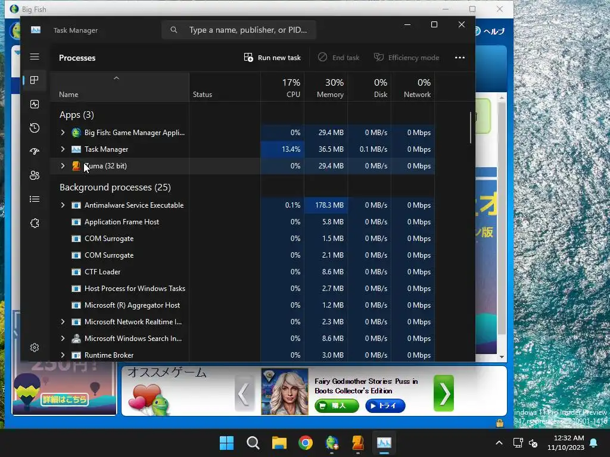This screenshot has width=610, height=457.
Task: Click the Big Fish Game Manager process icon
Action: [x=76, y=133]
